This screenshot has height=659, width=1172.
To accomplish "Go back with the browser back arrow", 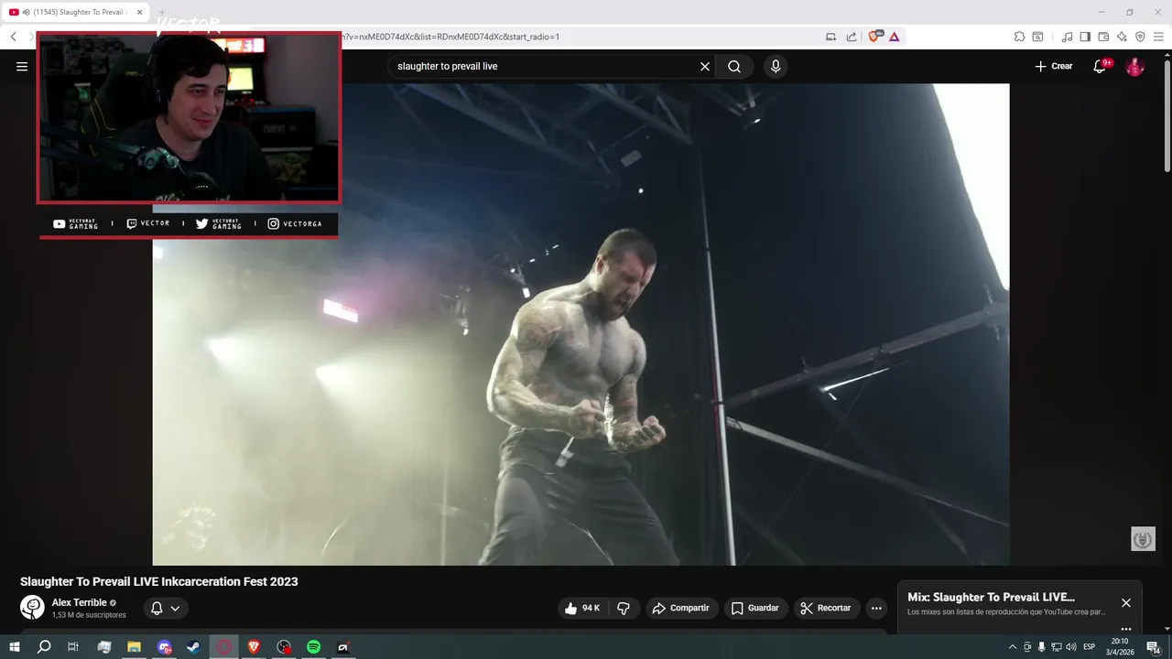I will [14, 37].
